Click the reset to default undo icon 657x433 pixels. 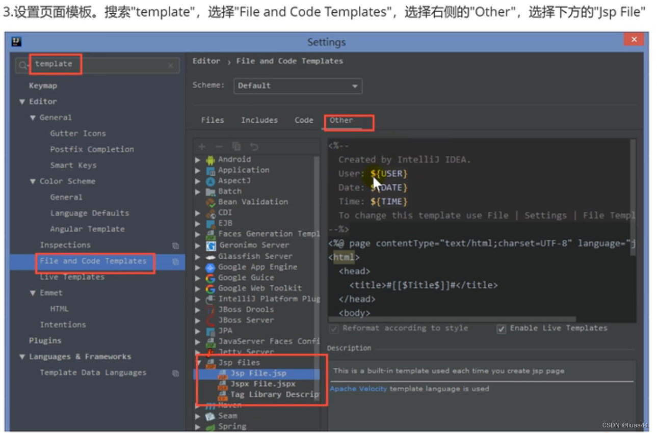(254, 147)
